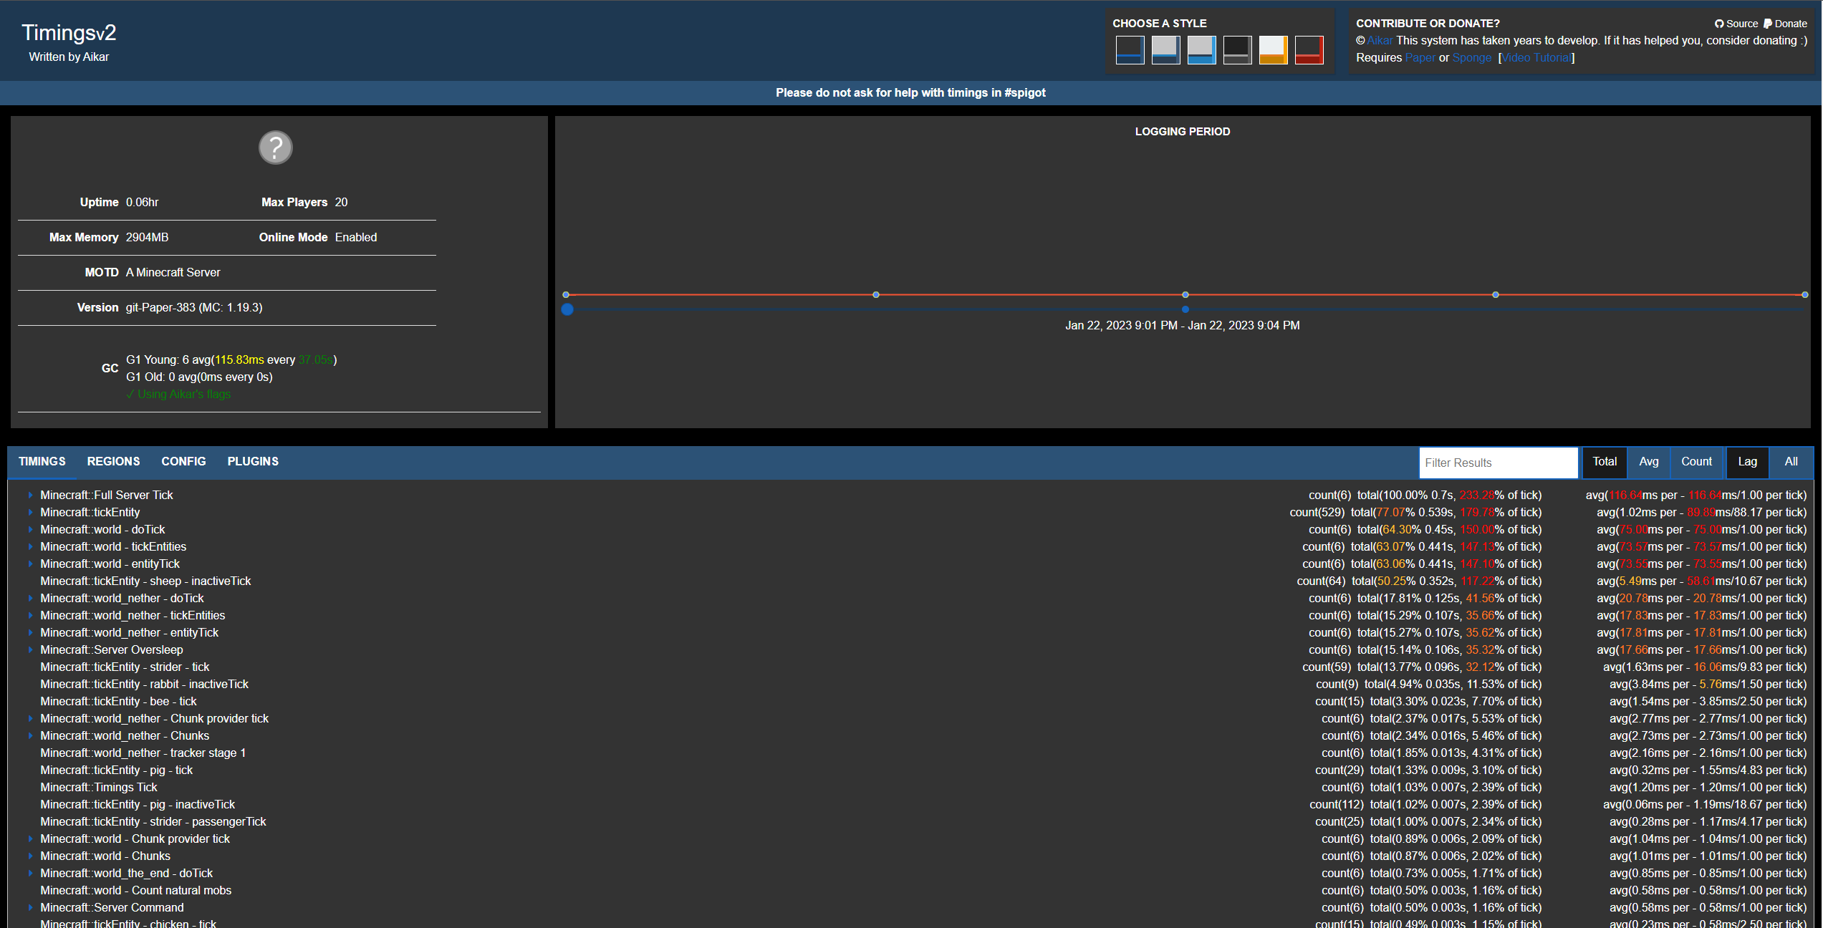Click the question mark server icon

click(x=276, y=148)
